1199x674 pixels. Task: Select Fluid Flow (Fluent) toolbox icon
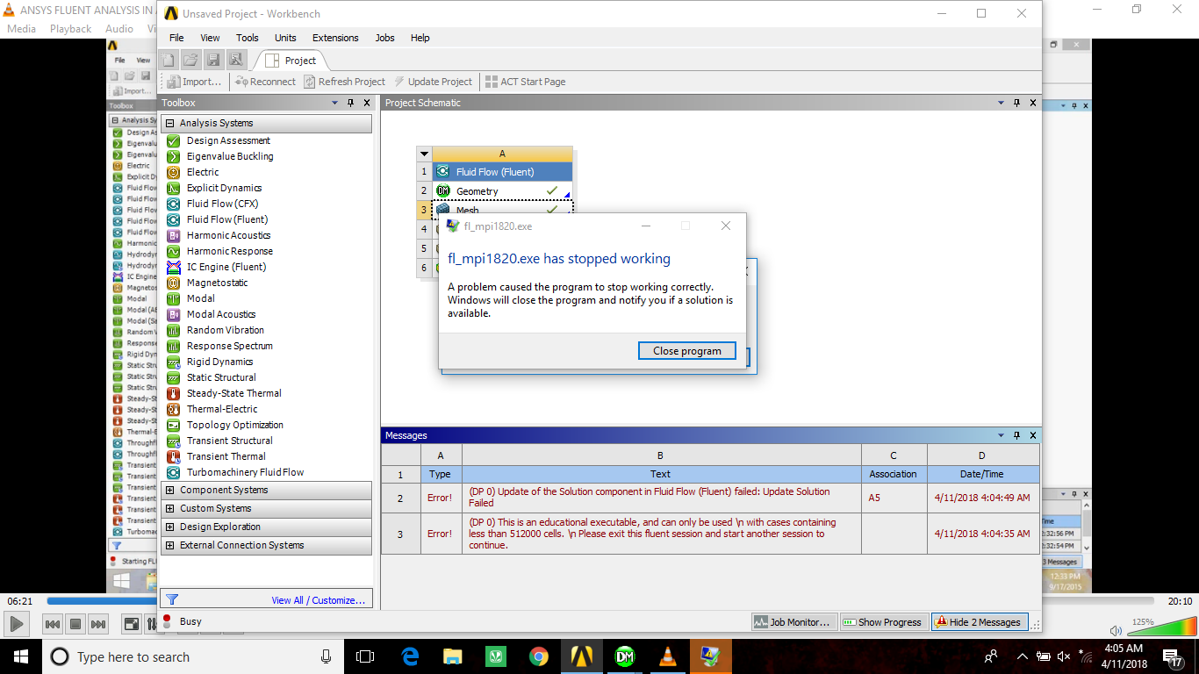(x=173, y=219)
